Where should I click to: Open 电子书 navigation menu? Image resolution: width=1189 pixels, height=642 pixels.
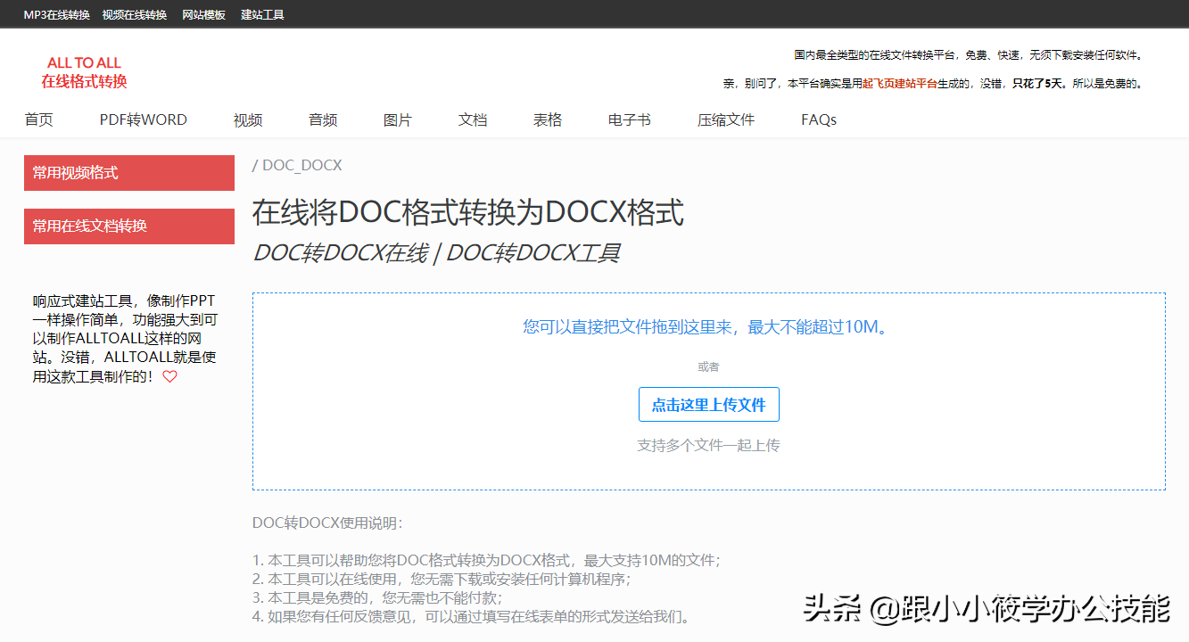click(x=630, y=119)
